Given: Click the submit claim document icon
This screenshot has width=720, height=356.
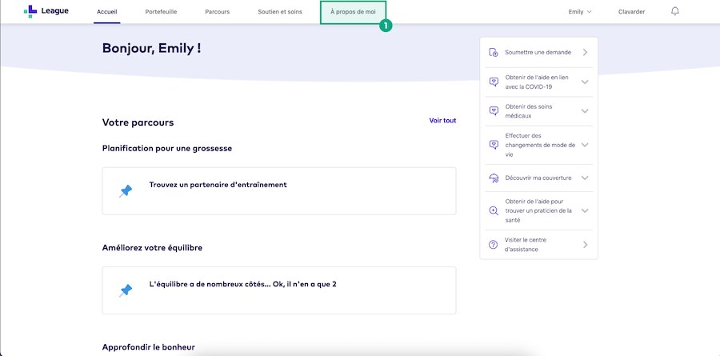Looking at the screenshot, I should 494,52.
